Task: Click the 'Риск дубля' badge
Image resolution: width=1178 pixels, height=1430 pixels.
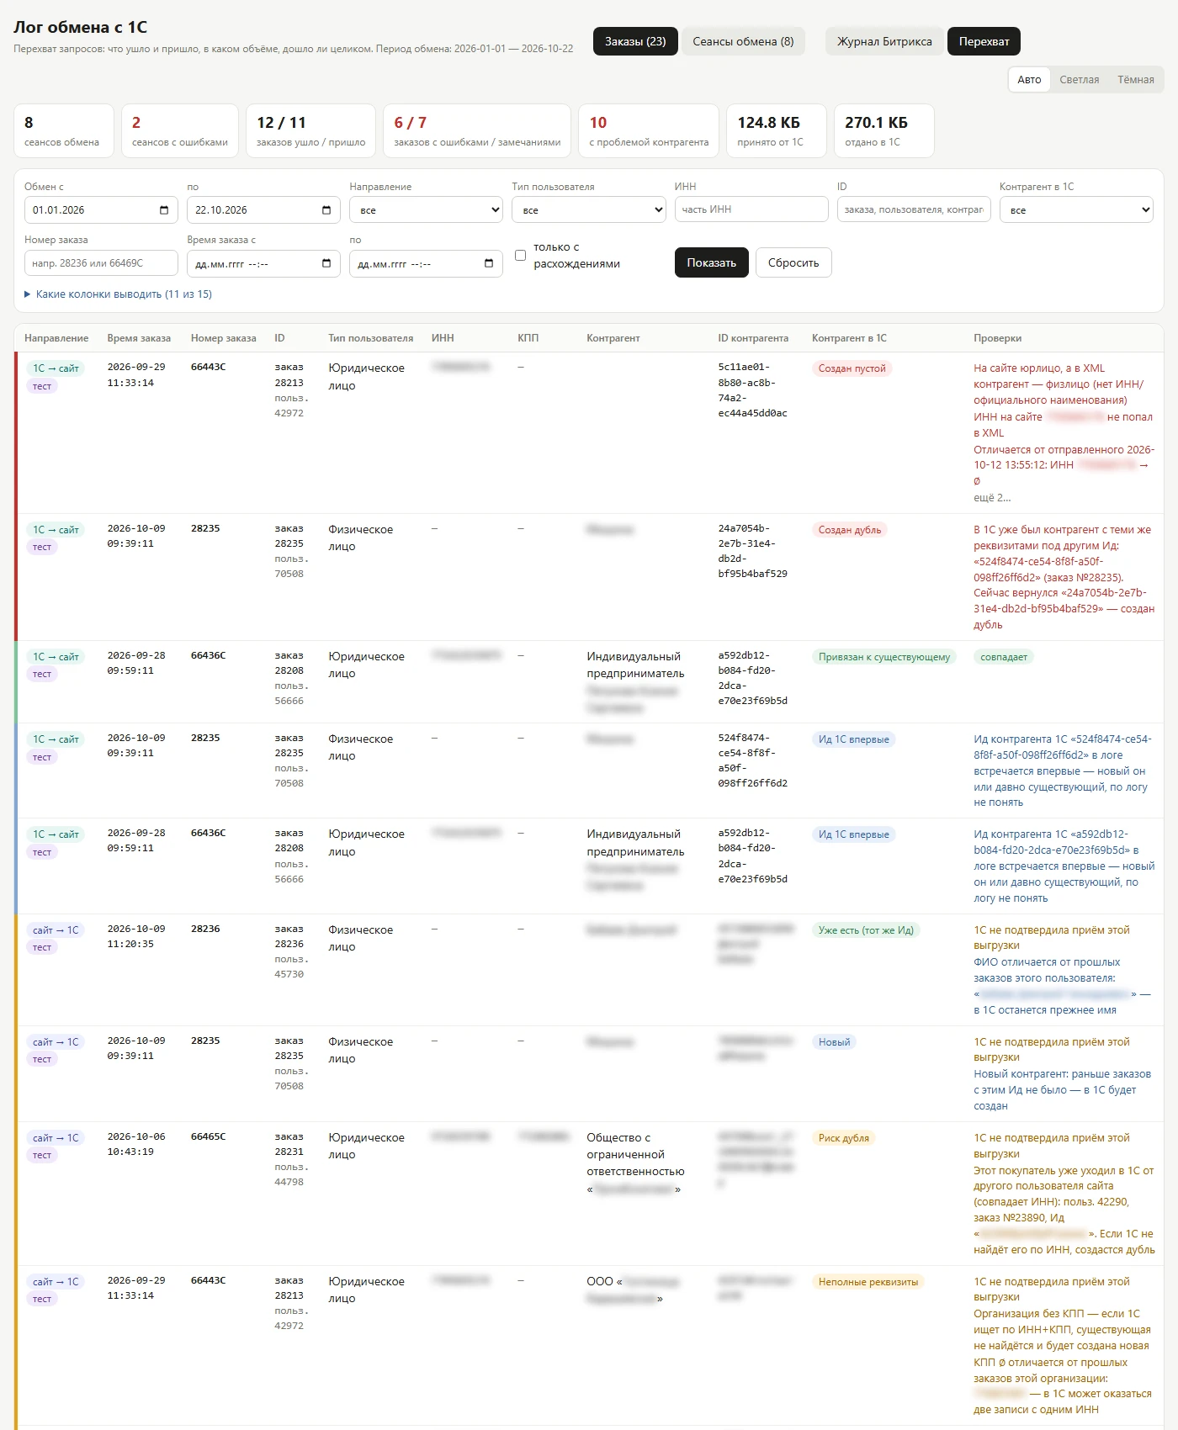Action: click(844, 1138)
